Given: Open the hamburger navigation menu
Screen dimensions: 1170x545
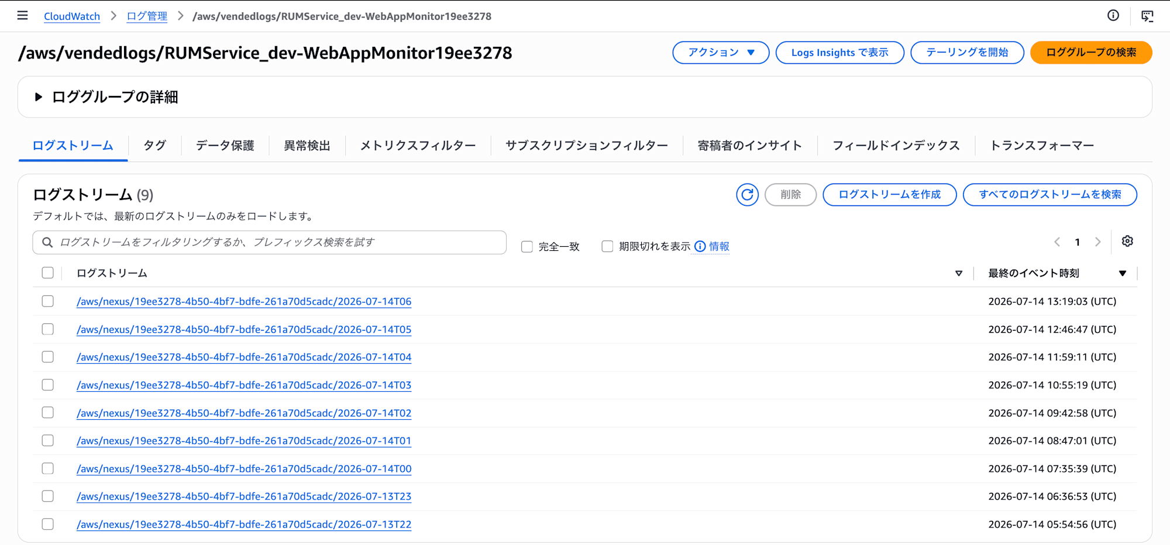Looking at the screenshot, I should tap(22, 16).
